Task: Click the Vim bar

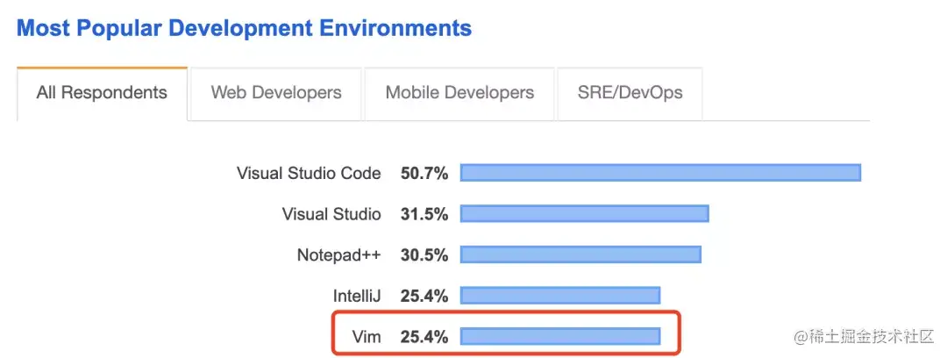Action: (x=560, y=336)
